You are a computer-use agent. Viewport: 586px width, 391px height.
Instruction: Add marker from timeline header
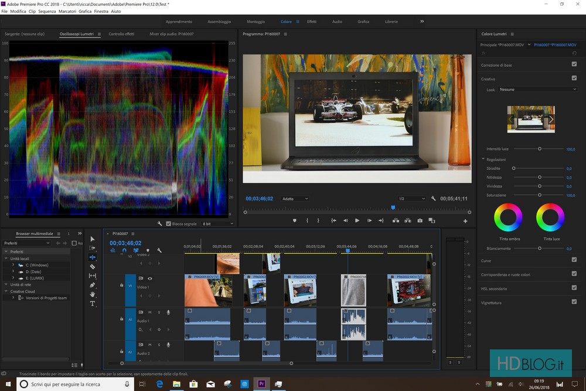[148, 250]
